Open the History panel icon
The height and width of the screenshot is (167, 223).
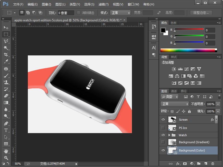tap(154, 26)
